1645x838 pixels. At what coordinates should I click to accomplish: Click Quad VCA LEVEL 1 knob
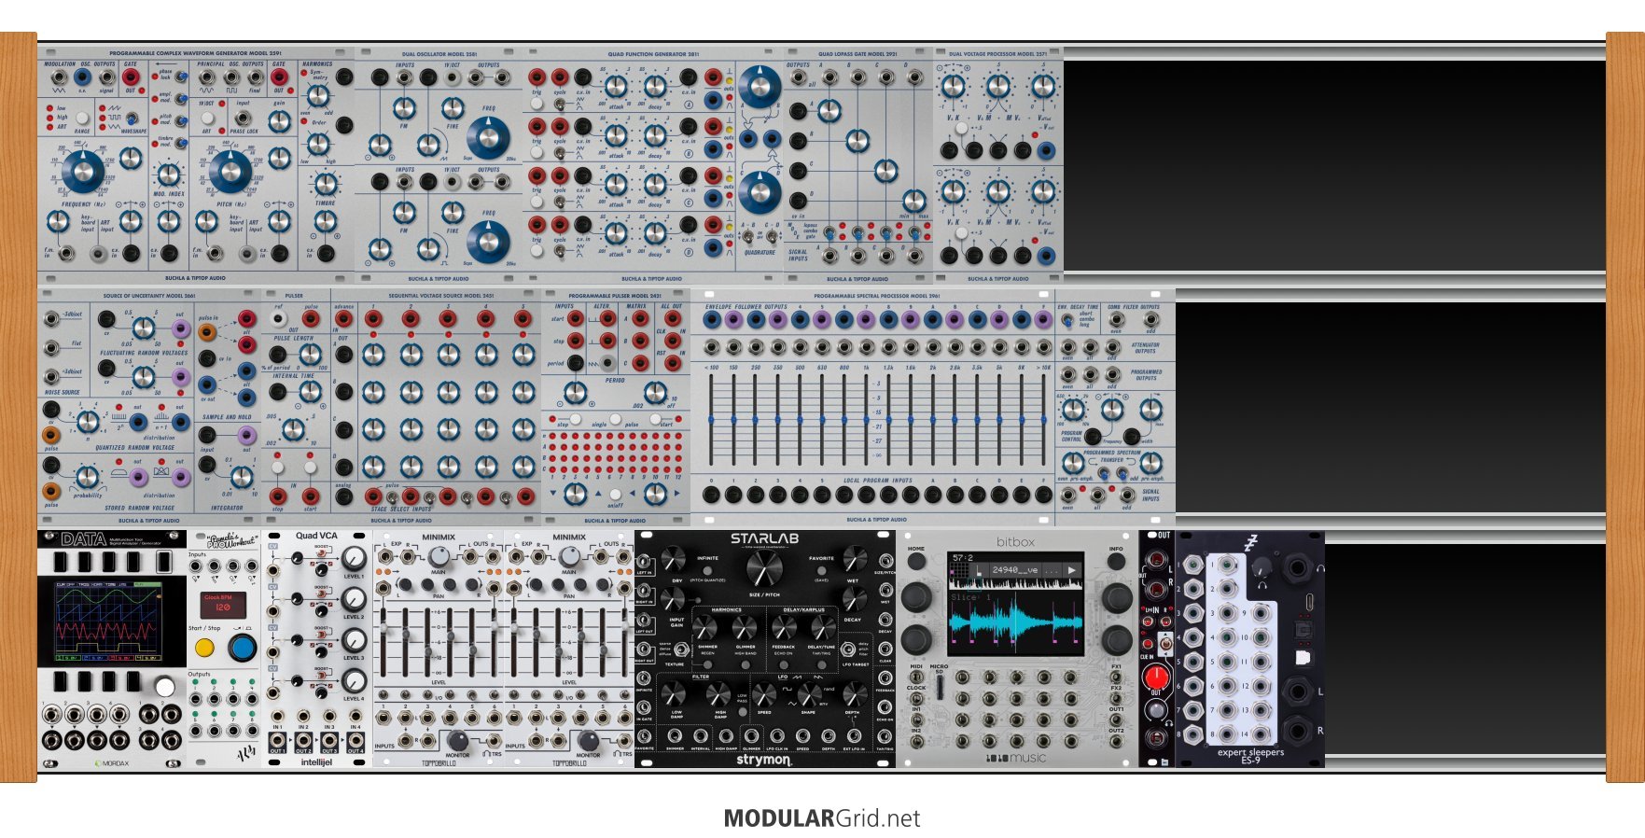[x=353, y=559]
